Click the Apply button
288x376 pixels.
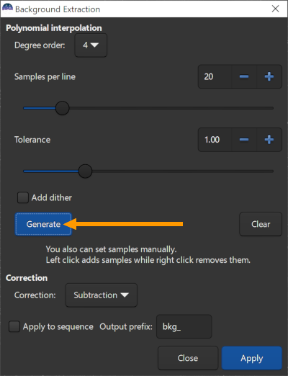252,358
